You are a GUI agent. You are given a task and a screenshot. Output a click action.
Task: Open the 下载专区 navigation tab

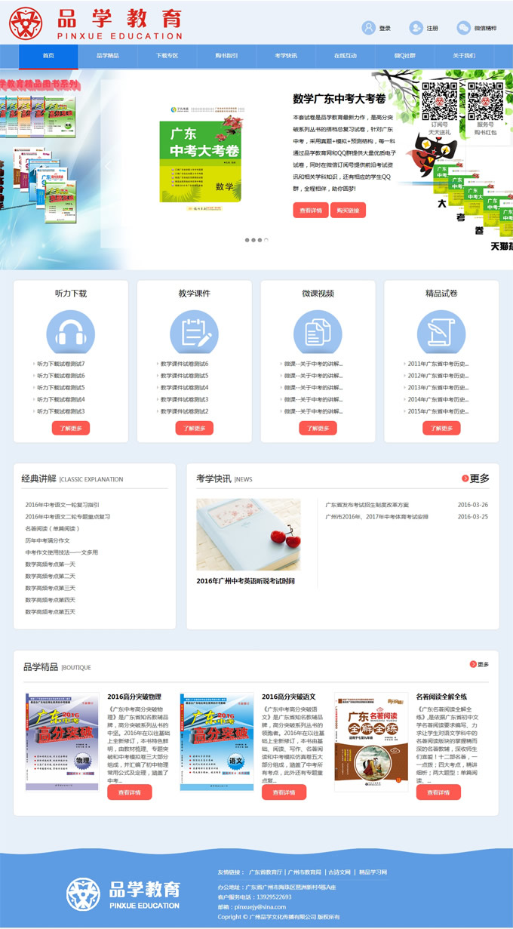click(167, 56)
